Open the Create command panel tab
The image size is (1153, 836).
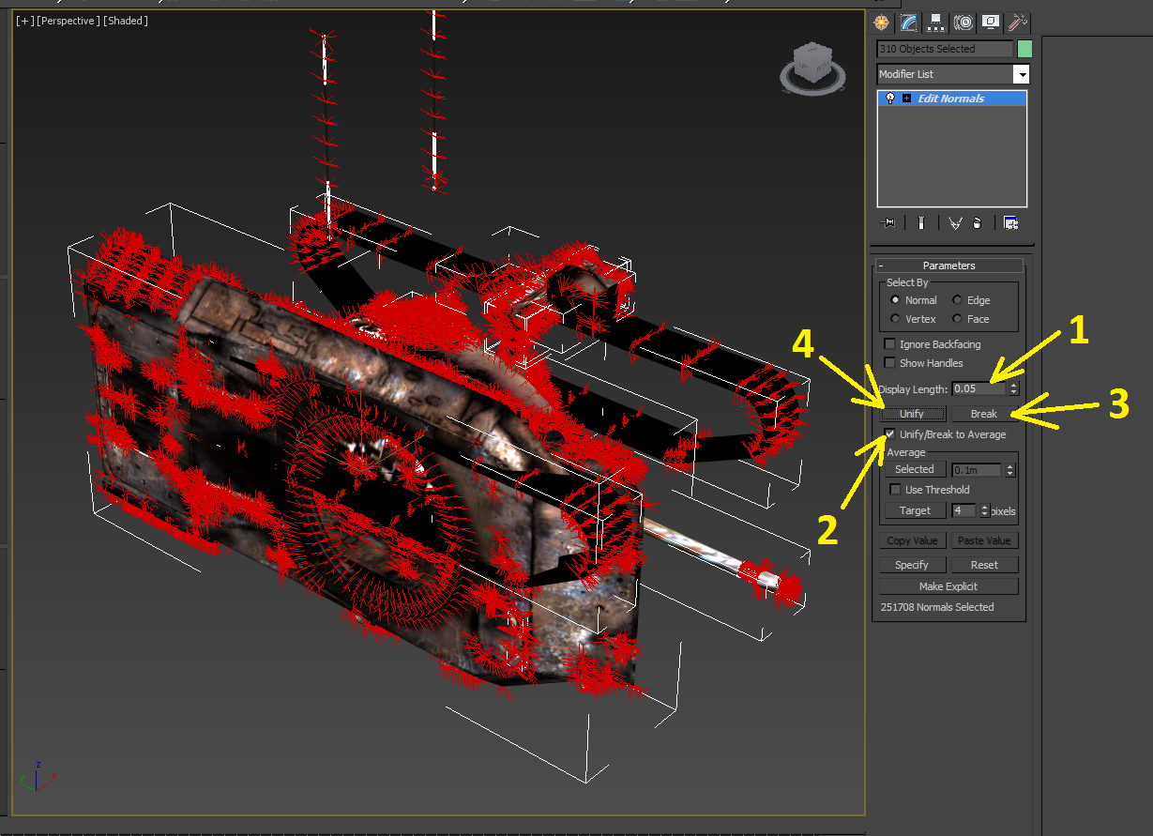pos(881,23)
